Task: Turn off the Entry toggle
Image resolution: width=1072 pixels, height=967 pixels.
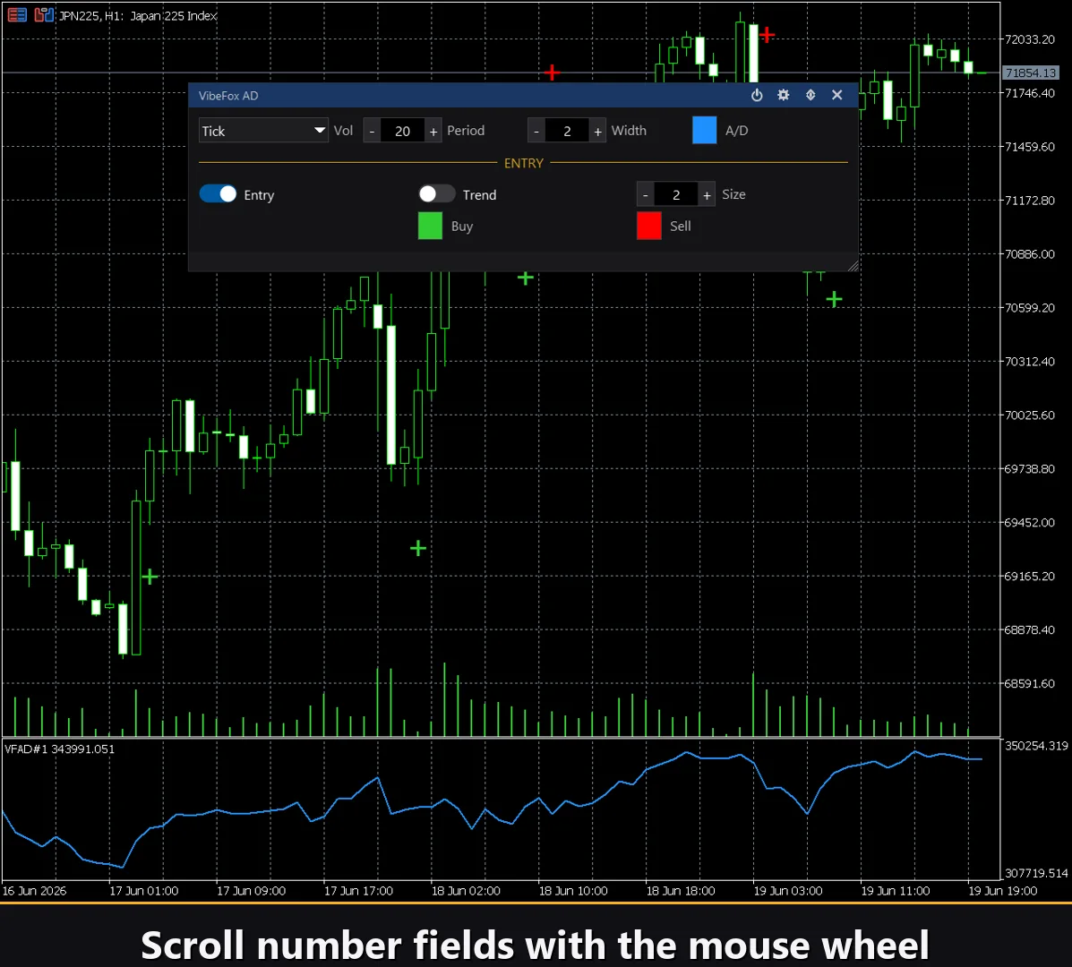Action: (x=219, y=194)
